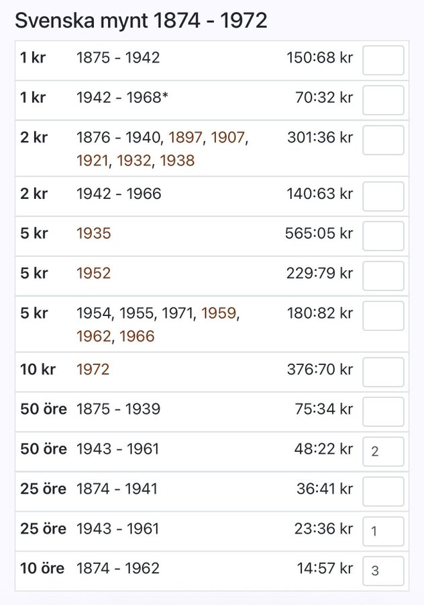
Task: Select quantity field for 5 kr 1954 row
Action: coord(383,316)
